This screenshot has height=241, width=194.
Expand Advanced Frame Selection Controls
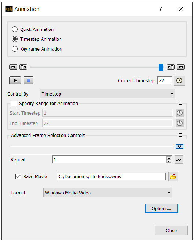(x=180, y=135)
